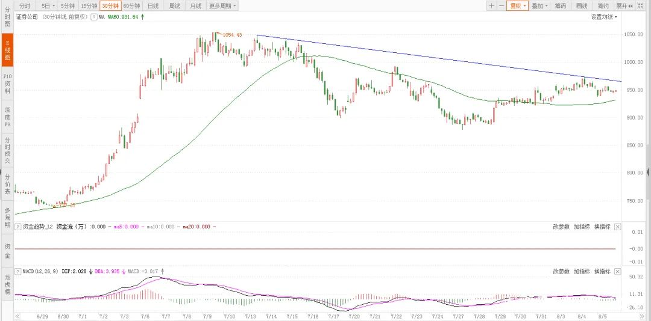The image size is (651, 321).
Task: Open the 设置均线 dropdown
Action: (x=604, y=17)
